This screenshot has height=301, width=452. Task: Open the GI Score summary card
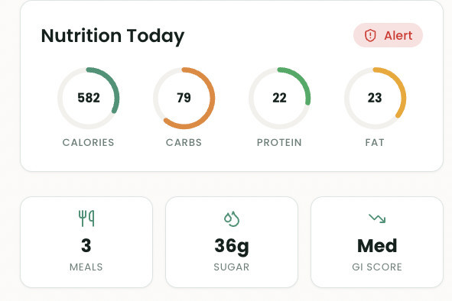[377, 242]
